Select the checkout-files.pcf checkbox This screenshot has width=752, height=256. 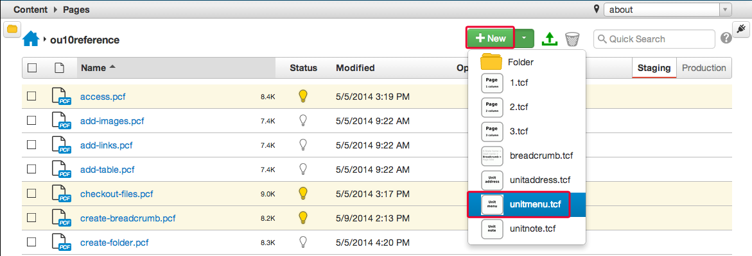tap(31, 194)
